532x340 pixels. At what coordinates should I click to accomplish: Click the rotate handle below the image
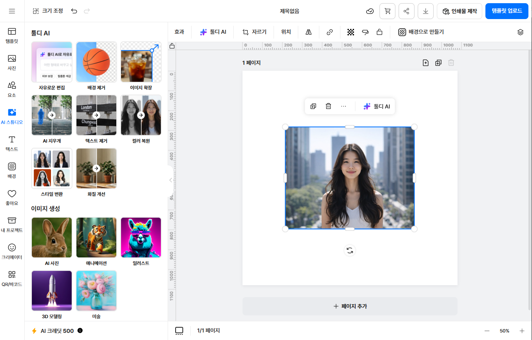click(349, 250)
